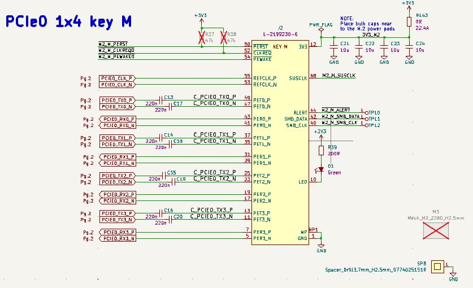Select the M3 mounting hole DNP symbol
473x288 pixels.
point(436,231)
